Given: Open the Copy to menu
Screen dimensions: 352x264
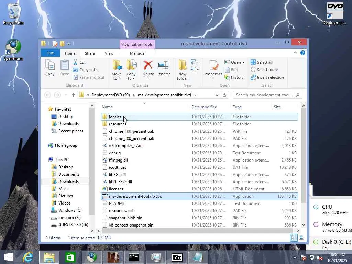Looking at the screenshot, I should [x=131, y=70].
